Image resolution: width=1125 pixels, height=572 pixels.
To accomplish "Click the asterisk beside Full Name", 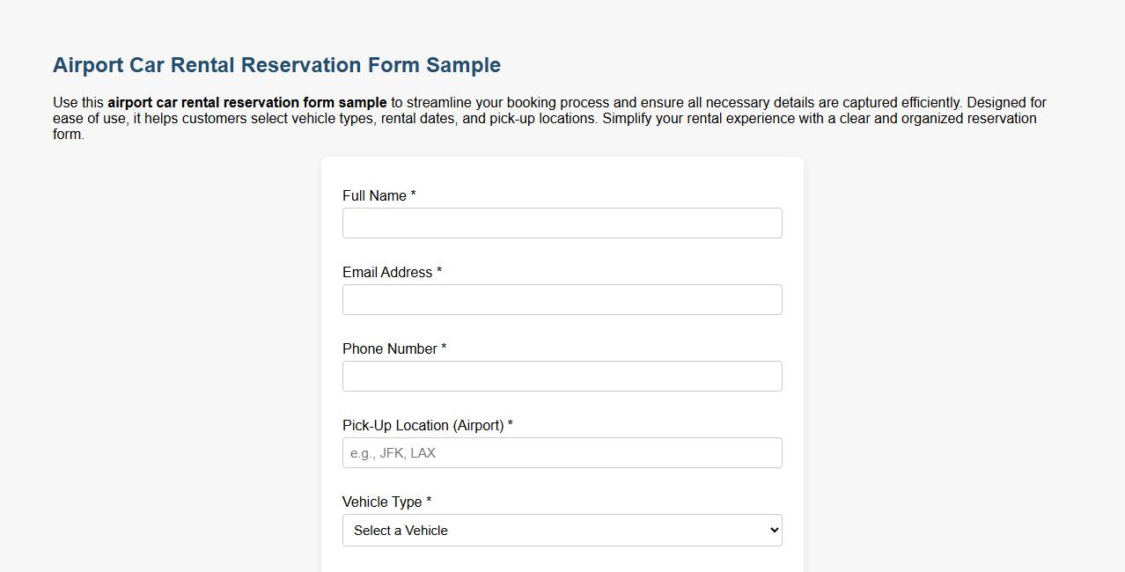I will [x=412, y=195].
